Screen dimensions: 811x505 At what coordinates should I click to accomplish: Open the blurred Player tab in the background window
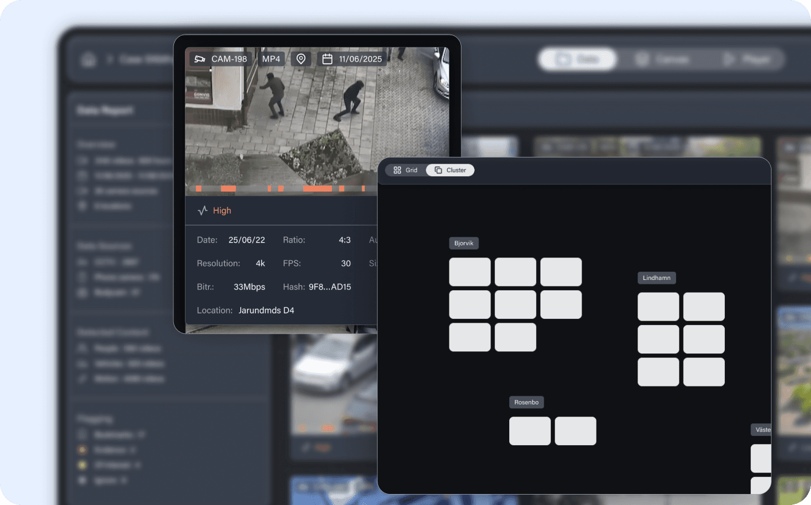[x=747, y=59]
